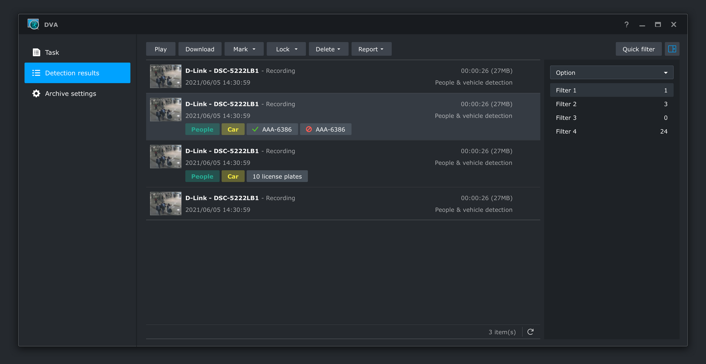Image resolution: width=706 pixels, height=364 pixels.
Task: Open the Delete dropdown menu
Action: coord(329,49)
